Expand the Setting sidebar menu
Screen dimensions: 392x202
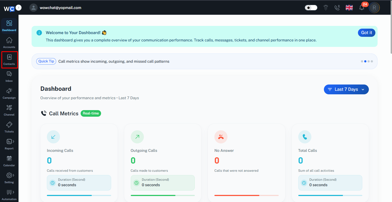(x=9, y=178)
